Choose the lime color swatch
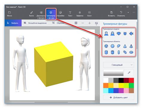This screenshot has width=142, height=108. pos(126,86)
